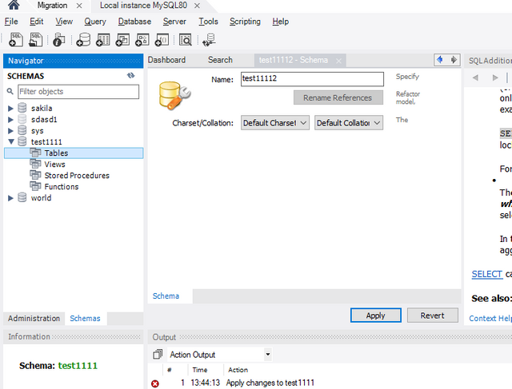
Task: Search table data toolbar icon
Action: 186,40
